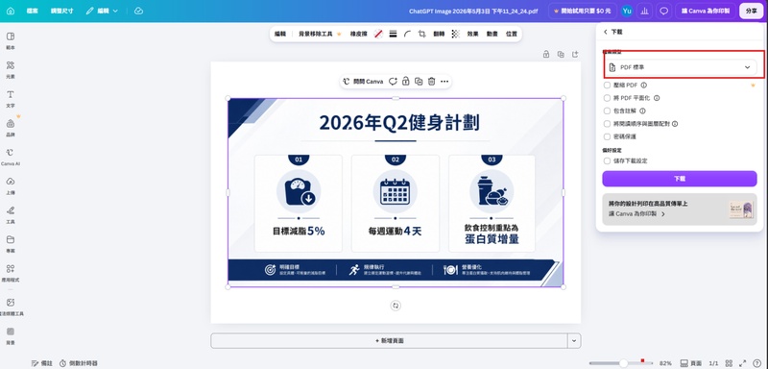The width and height of the screenshot is (768, 369).
Task: Open more options ellipsis on floating toolbar
Action: click(x=444, y=82)
